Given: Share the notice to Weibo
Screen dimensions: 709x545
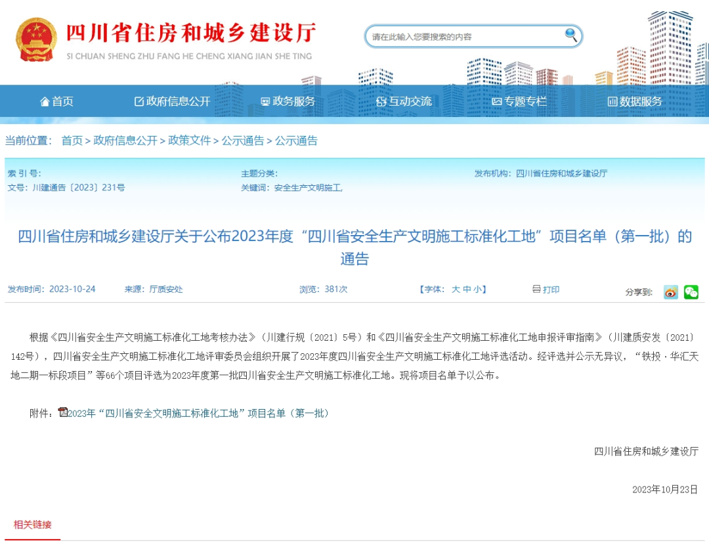Looking at the screenshot, I should 670,292.
